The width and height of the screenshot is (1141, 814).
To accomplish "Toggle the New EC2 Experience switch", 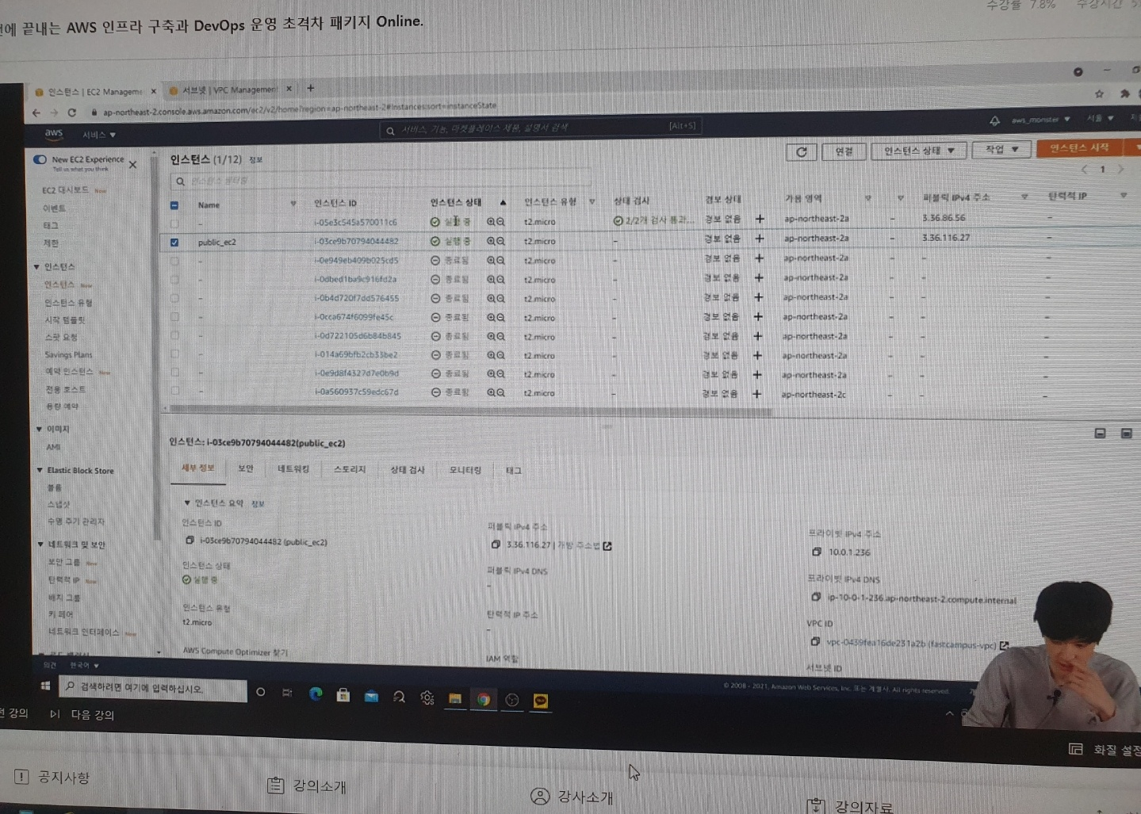I will point(40,159).
